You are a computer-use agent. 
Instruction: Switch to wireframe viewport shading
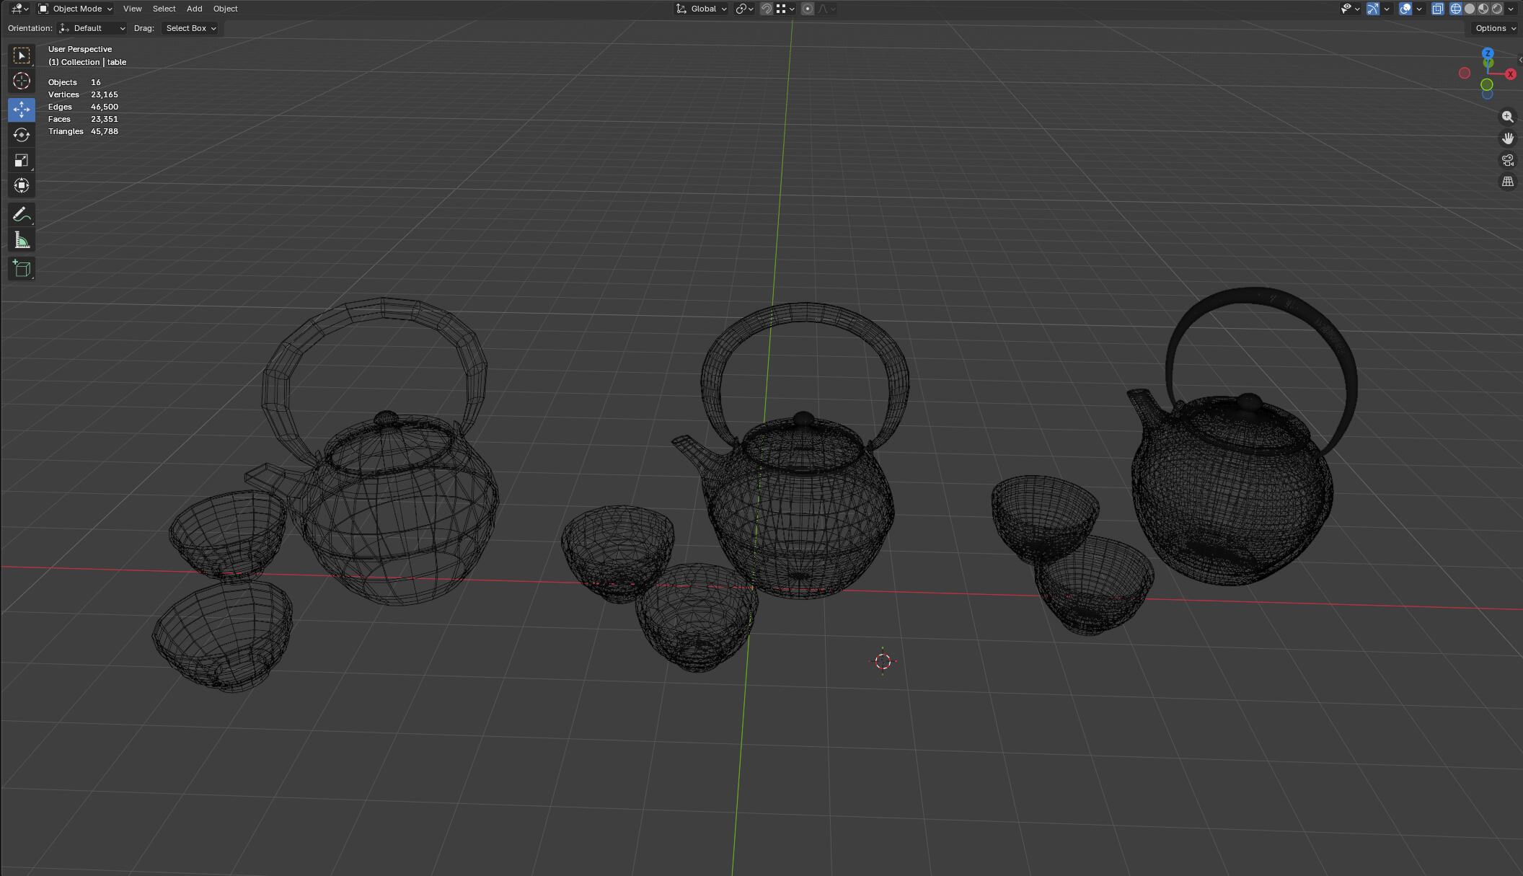1456,9
